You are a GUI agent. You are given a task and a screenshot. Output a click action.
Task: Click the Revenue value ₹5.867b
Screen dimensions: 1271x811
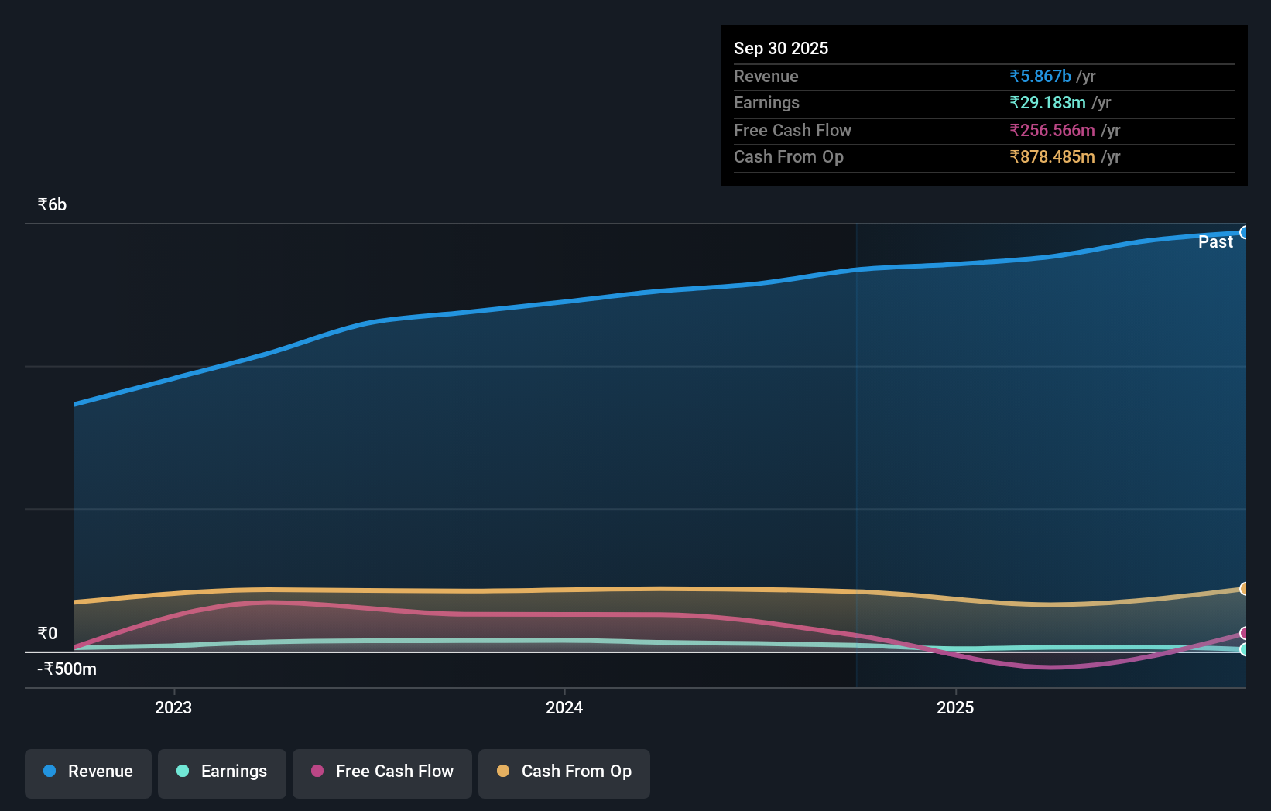click(x=1040, y=76)
